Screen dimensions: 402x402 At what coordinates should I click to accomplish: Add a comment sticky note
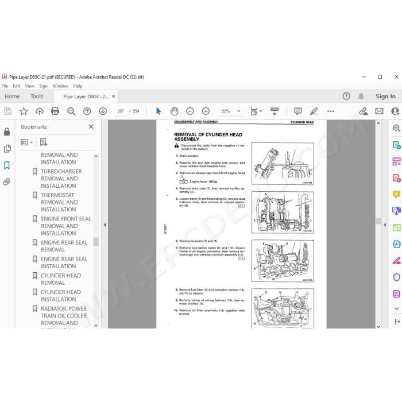(298, 111)
